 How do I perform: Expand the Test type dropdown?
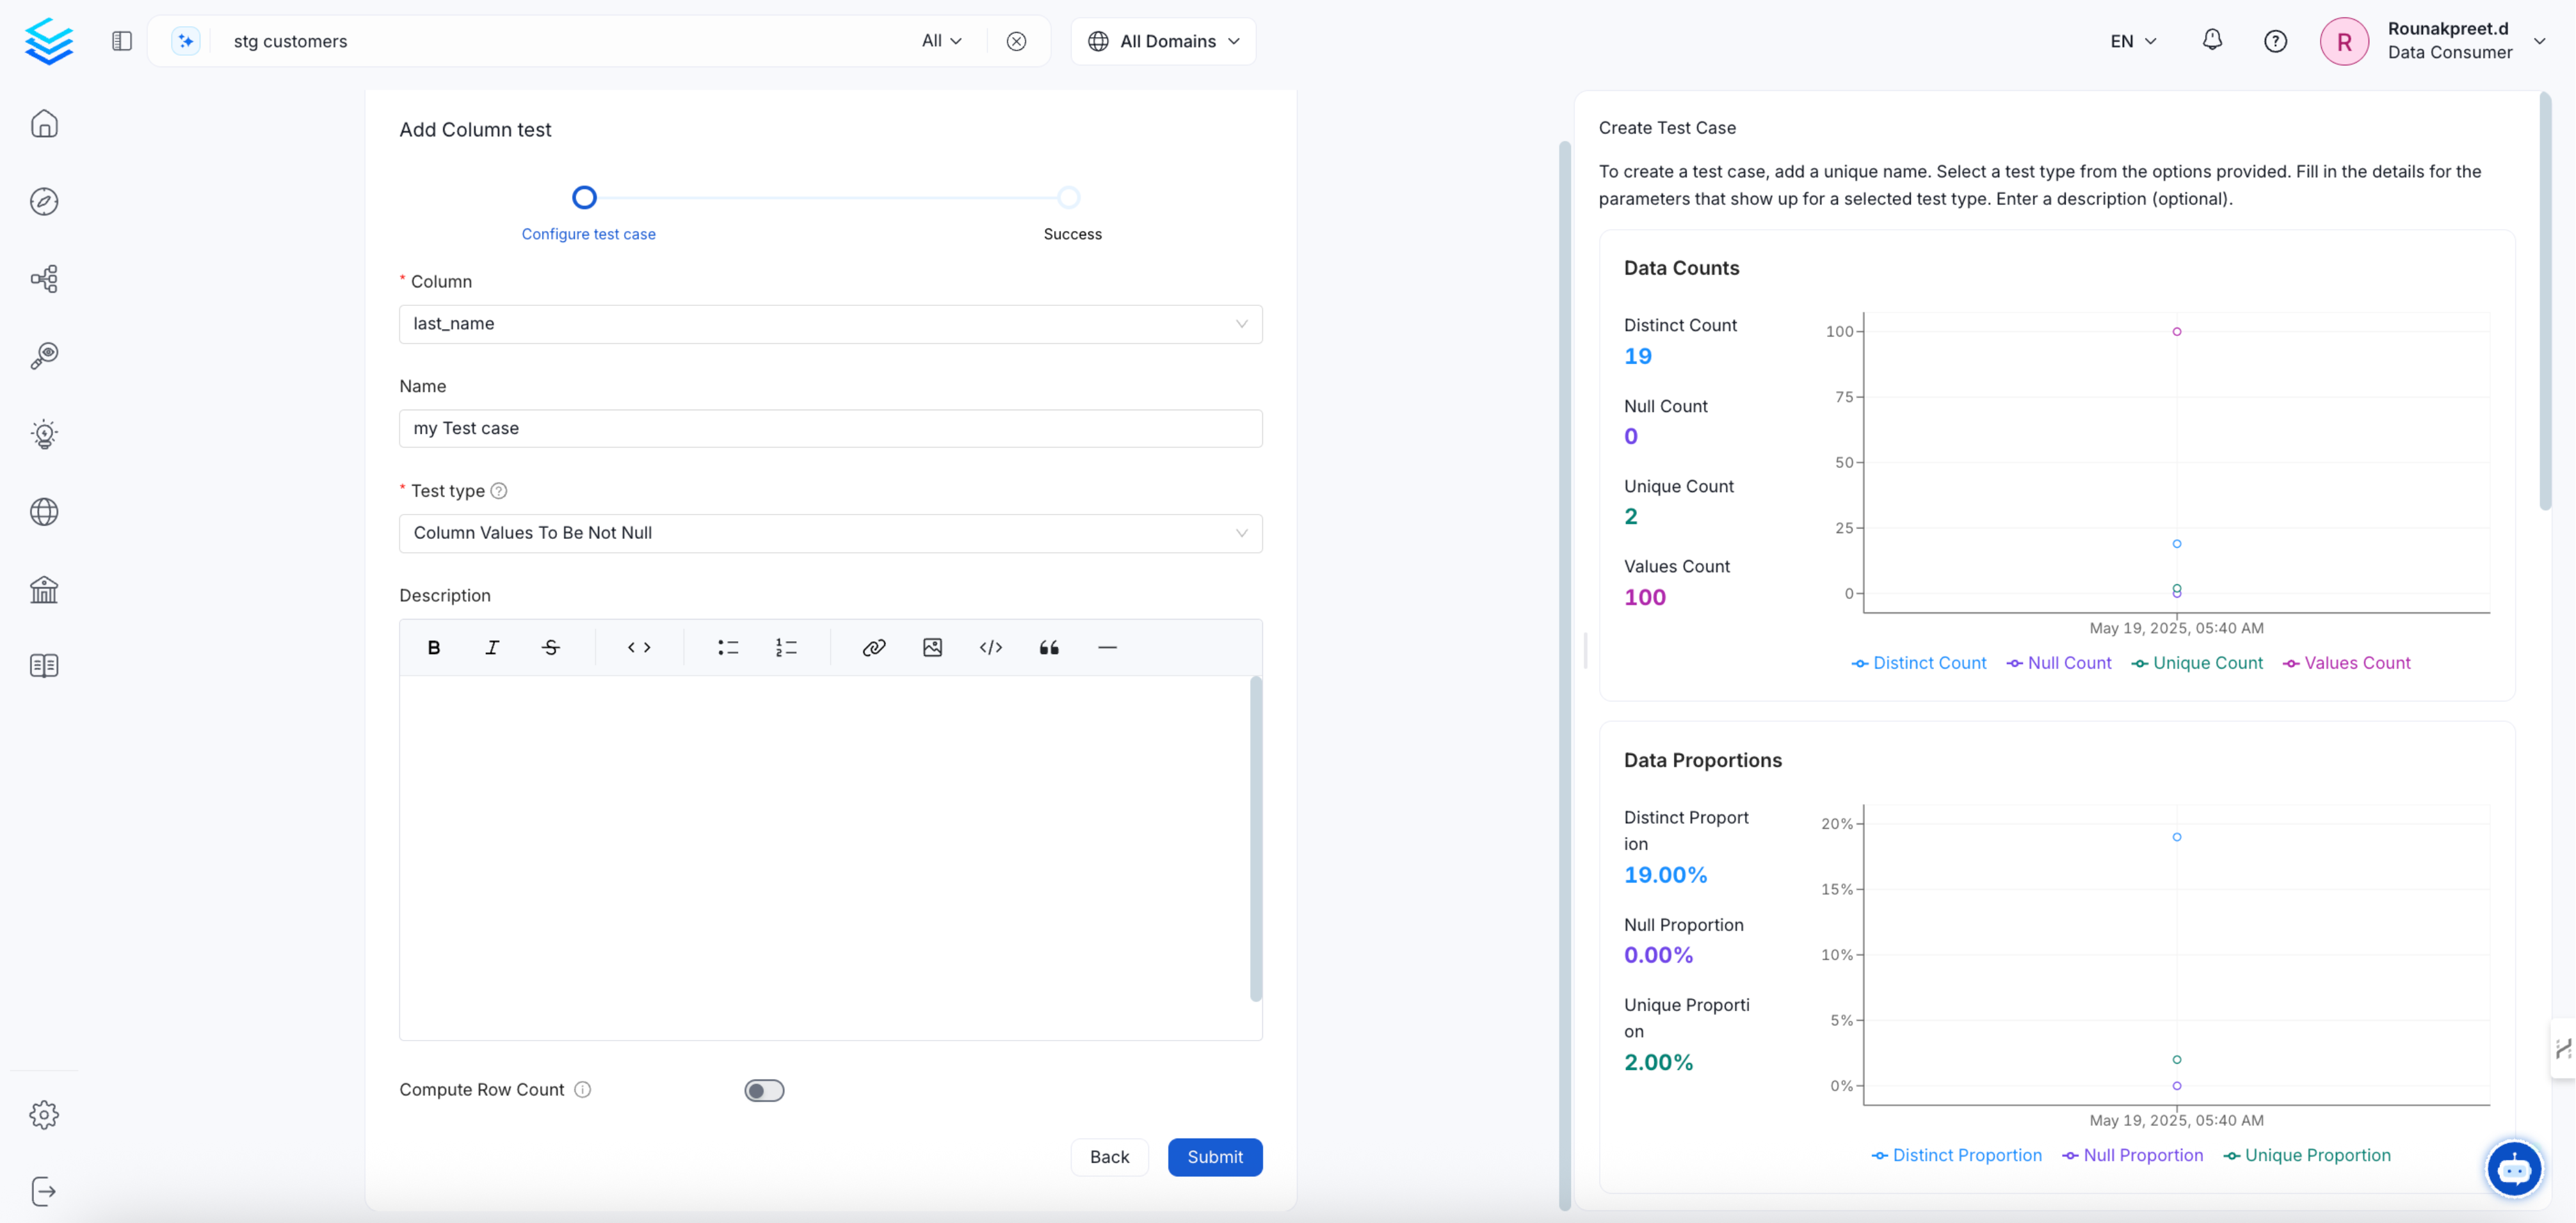[x=830, y=533]
